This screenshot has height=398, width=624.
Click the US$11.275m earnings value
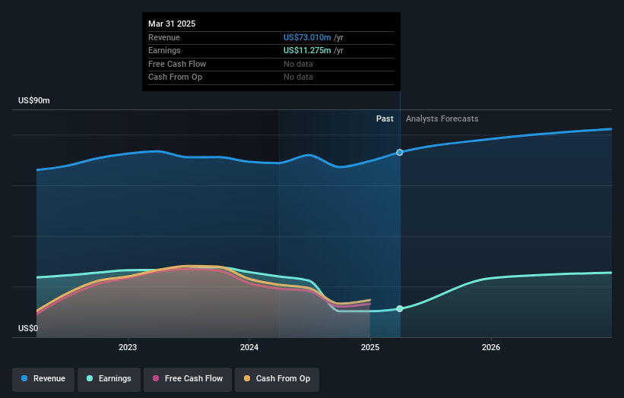(x=307, y=50)
